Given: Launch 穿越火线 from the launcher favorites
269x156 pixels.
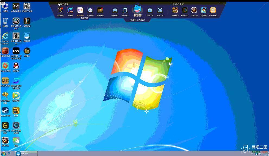Looking at the screenshot, I should pos(194,10).
